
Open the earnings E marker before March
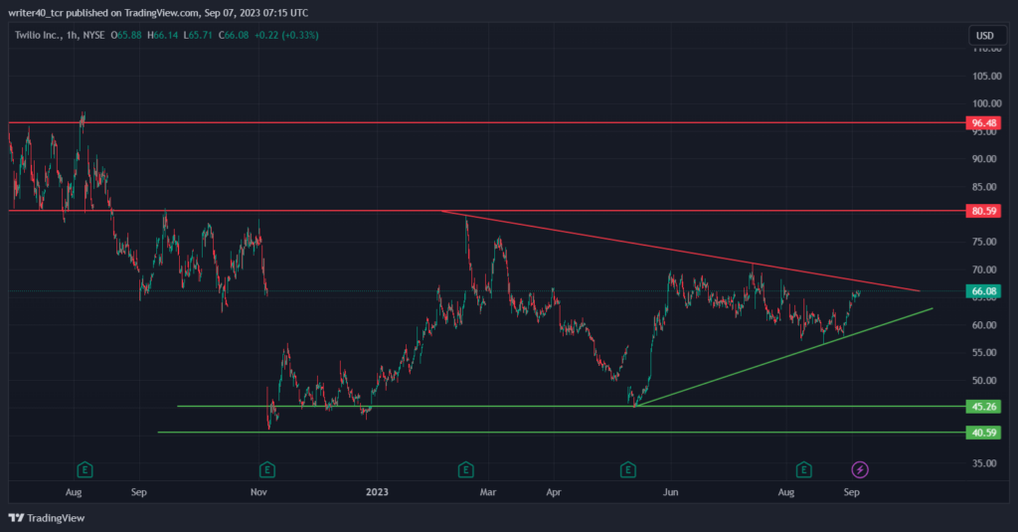[465, 469]
